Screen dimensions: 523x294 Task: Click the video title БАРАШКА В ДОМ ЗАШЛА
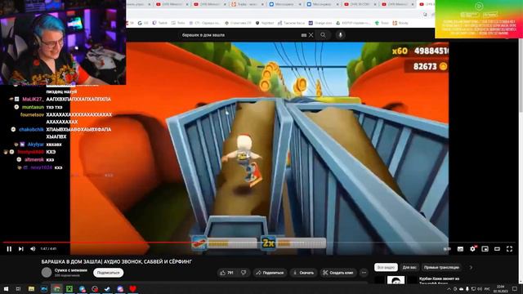click(x=116, y=261)
